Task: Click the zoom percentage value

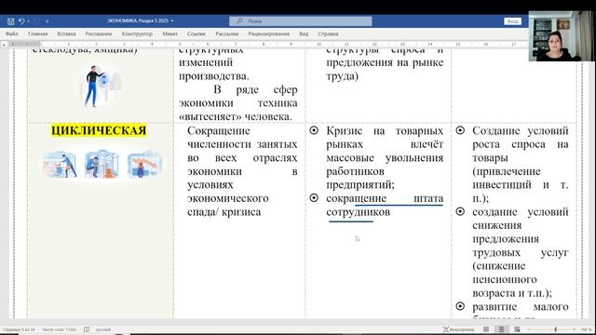Action: [x=586, y=329]
